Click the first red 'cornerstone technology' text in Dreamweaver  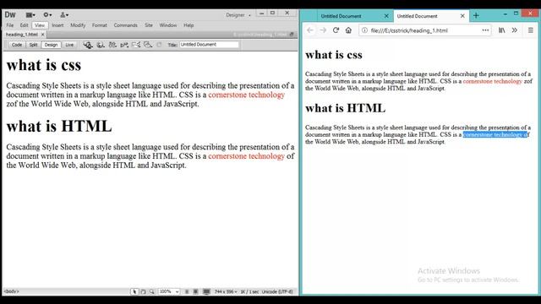click(x=246, y=95)
